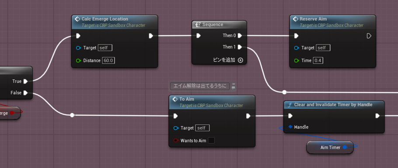Click the Time value field 0.4
The image size is (398, 168).
coord(318,61)
